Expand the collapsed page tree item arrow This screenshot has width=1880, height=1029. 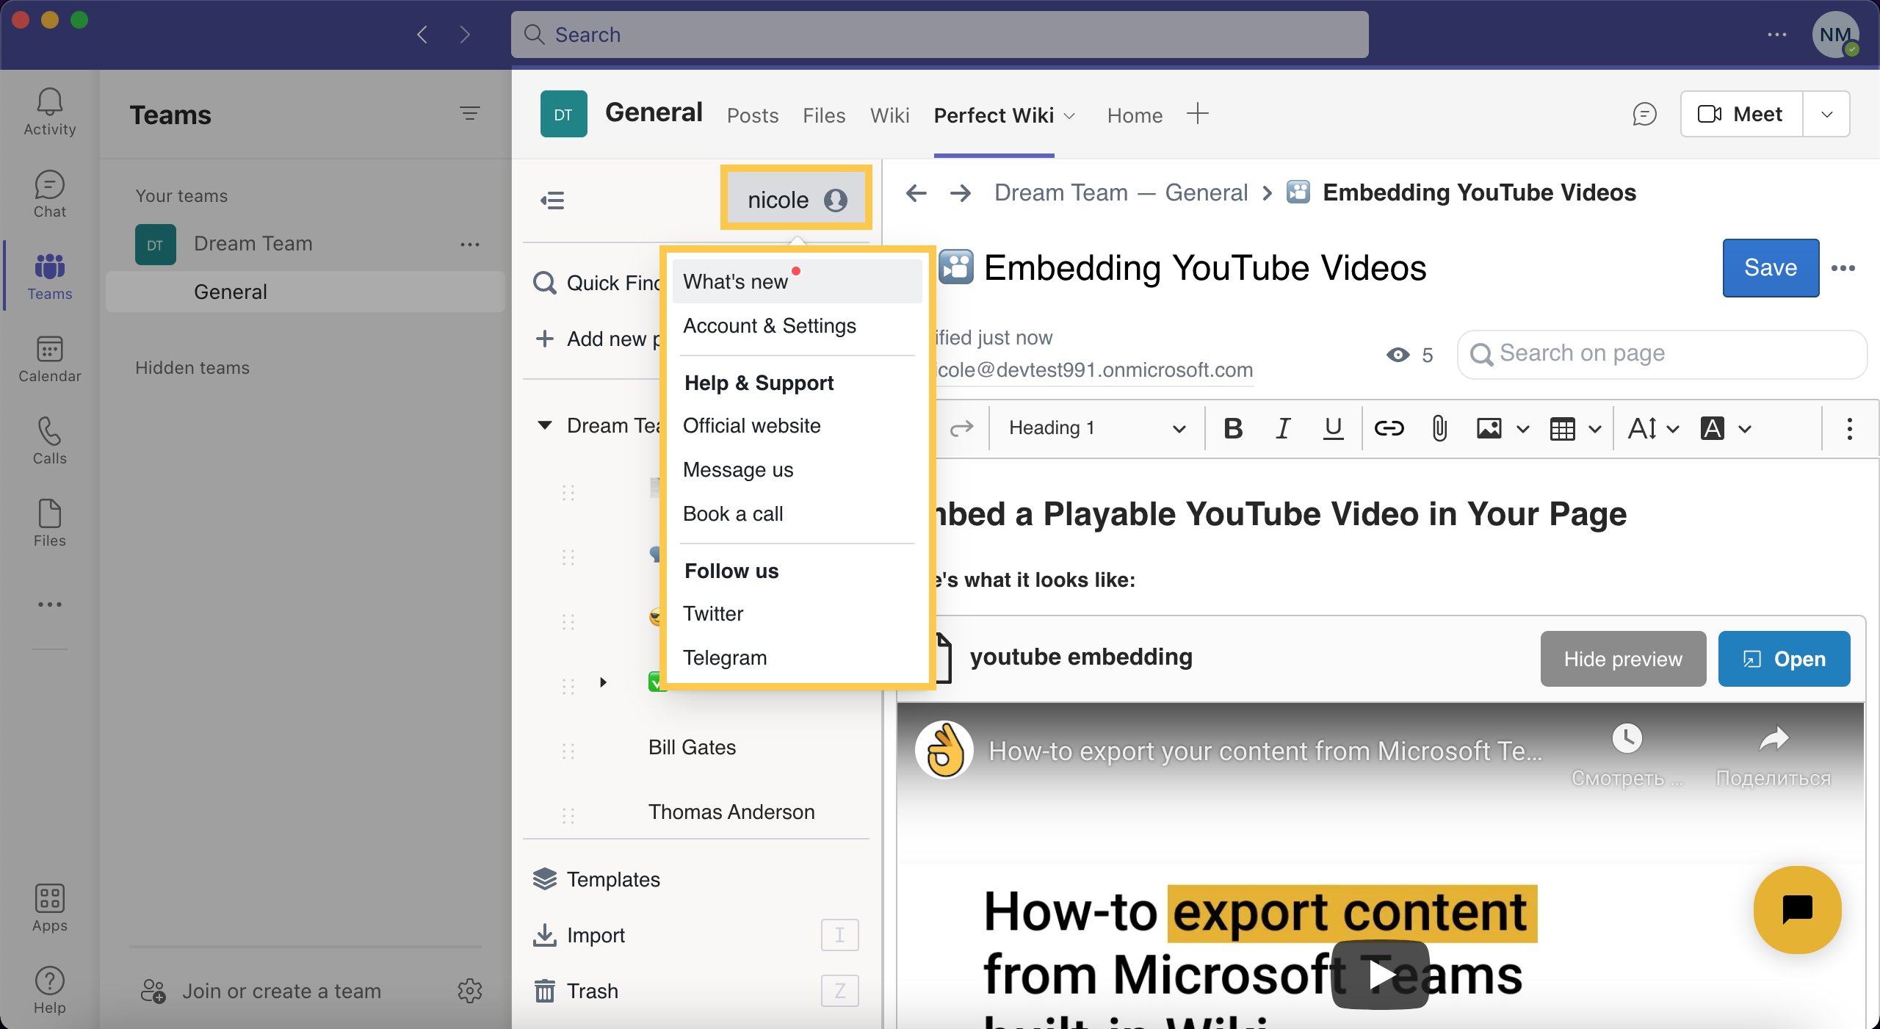[603, 682]
